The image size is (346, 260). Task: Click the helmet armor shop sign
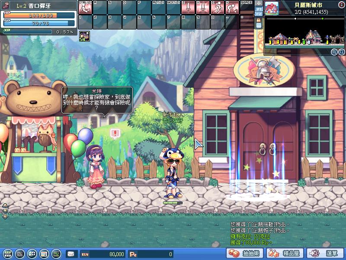click(264, 70)
